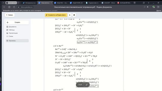This screenshot has height=91, width=162.
Task: Switch to АНАЛИТ - IDroo tab
Action: (108, 3)
